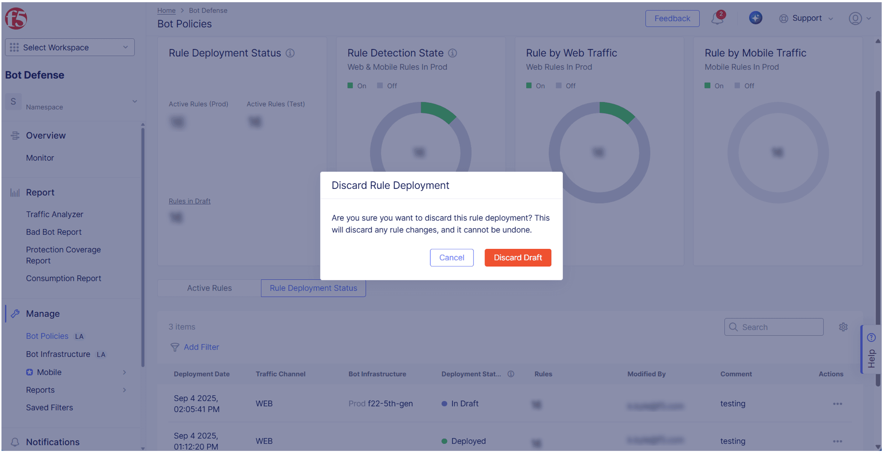This screenshot has width=882, height=452.
Task: Open the table settings gear icon
Action: click(x=843, y=327)
